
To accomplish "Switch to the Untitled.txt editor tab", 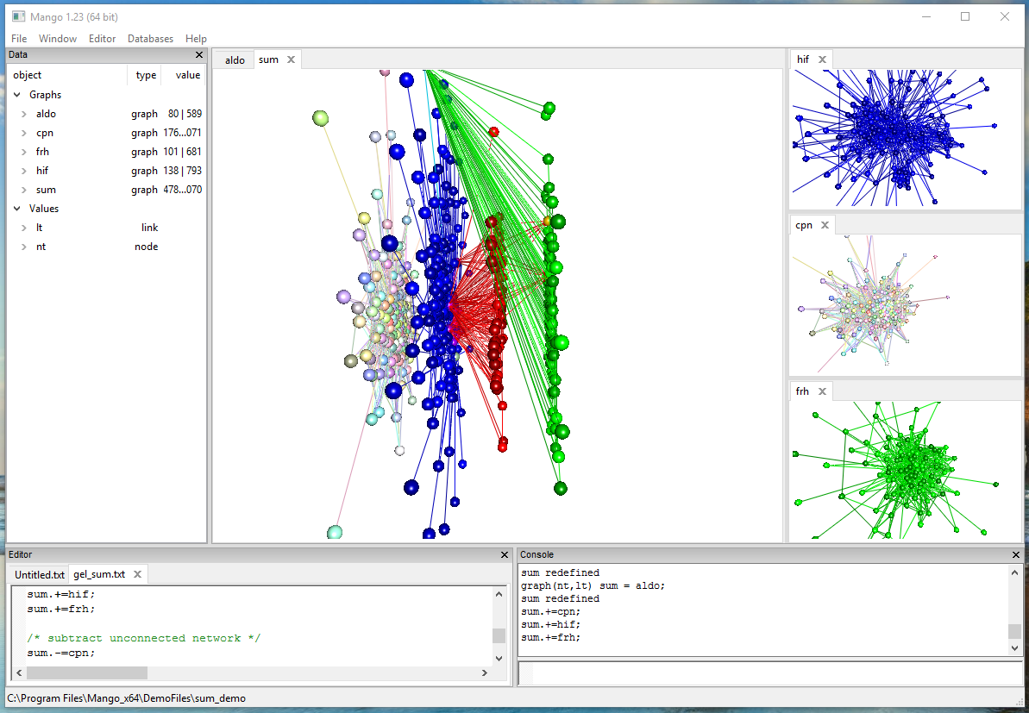I will [x=39, y=574].
